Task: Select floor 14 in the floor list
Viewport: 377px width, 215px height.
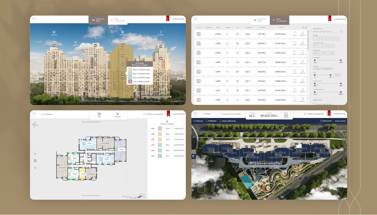Action: pyautogui.click(x=35, y=154)
